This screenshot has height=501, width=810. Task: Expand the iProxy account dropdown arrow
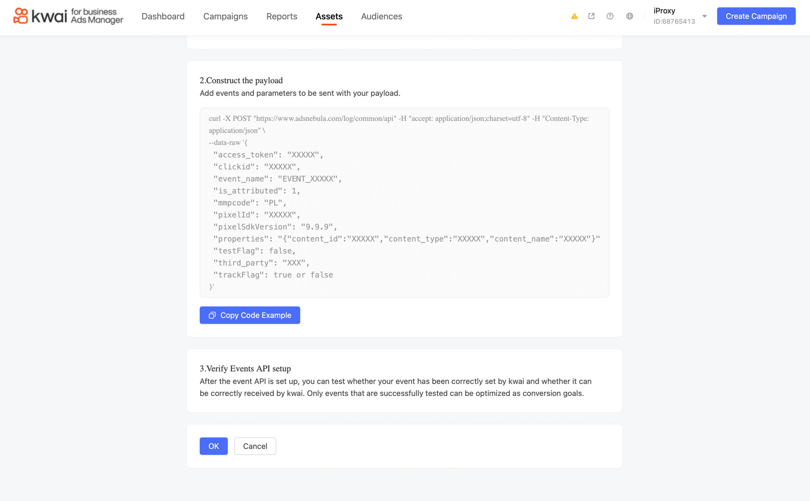pyautogui.click(x=705, y=16)
